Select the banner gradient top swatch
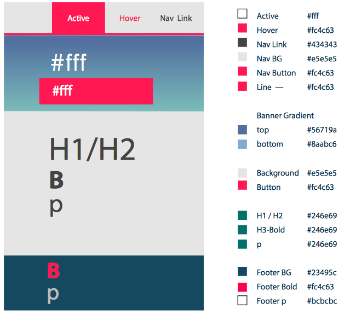The height and width of the screenshot is (315, 350). pyautogui.click(x=242, y=130)
